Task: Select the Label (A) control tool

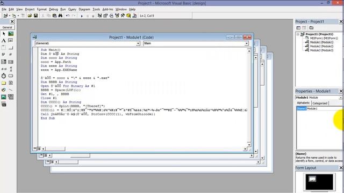Action: click(4, 41)
